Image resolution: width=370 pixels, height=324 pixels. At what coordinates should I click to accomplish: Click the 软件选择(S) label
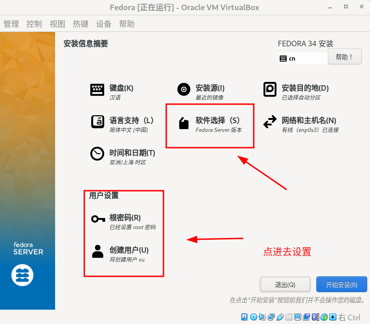pos(218,120)
